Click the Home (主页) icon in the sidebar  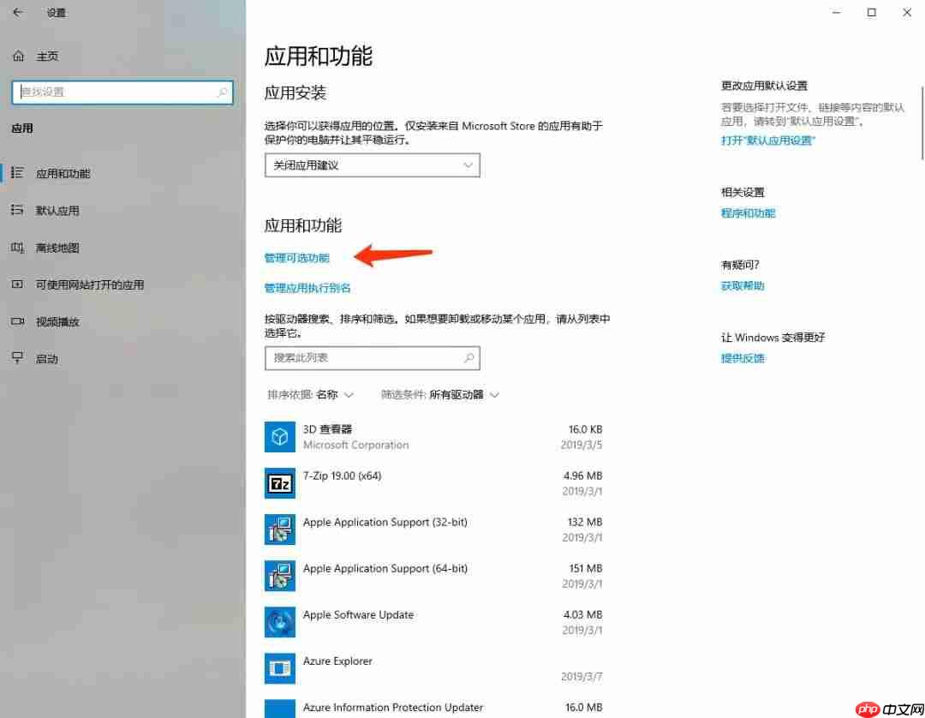pos(19,56)
